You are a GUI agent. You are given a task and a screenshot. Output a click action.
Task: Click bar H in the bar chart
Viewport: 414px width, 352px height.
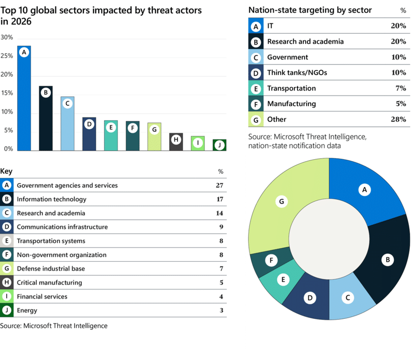[176, 142]
